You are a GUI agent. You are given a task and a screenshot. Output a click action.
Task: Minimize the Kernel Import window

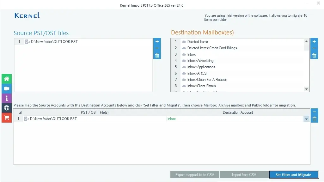coord(307,3)
